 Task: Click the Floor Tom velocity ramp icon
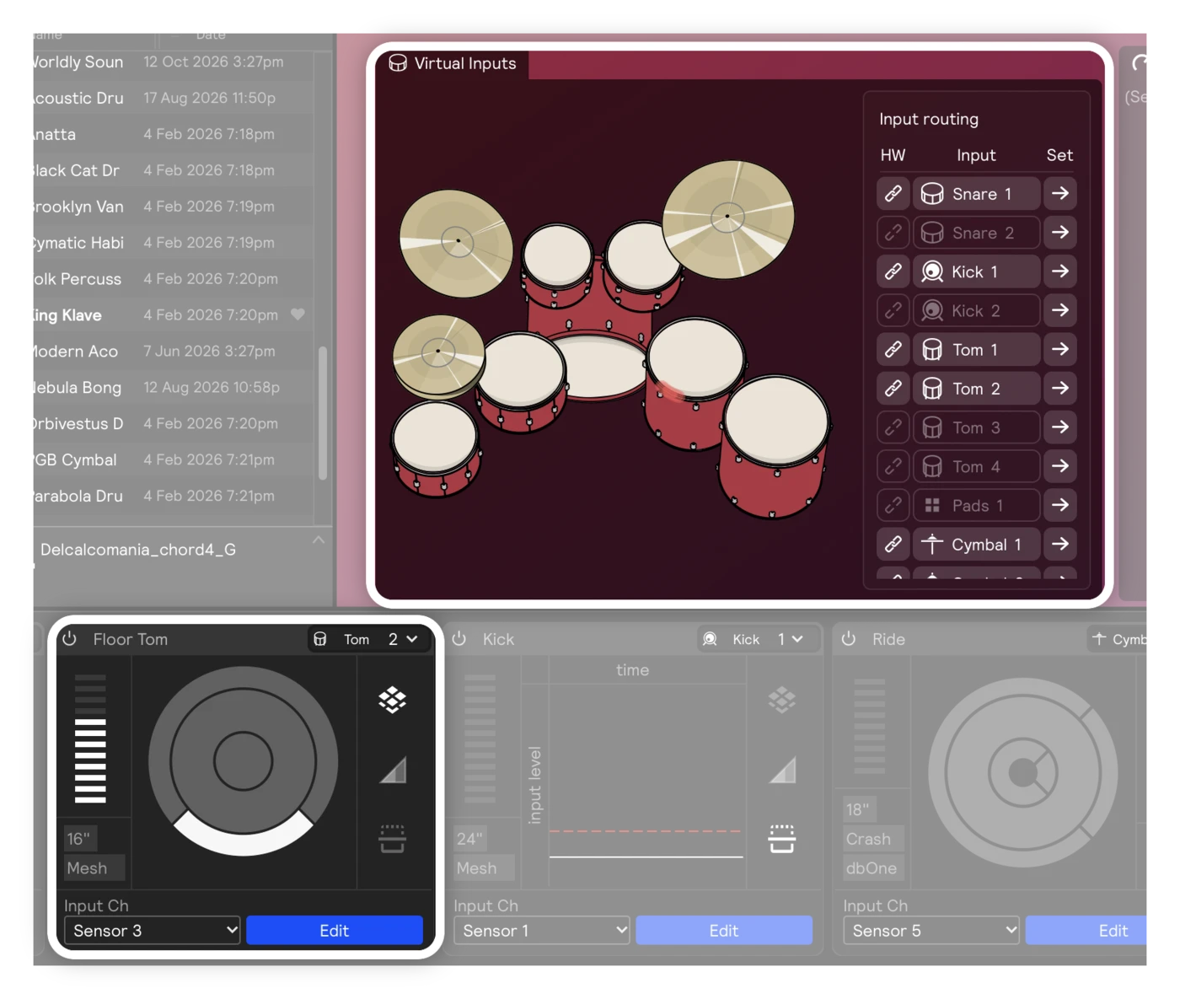(x=393, y=770)
